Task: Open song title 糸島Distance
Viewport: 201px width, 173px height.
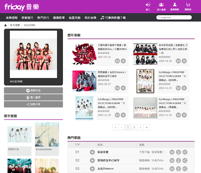Action: 106,169
